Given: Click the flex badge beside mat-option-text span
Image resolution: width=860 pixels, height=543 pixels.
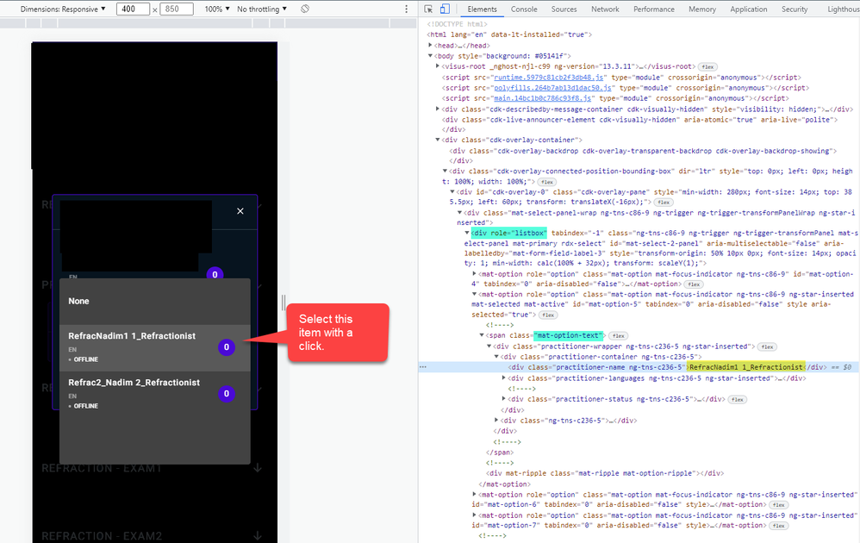Looking at the screenshot, I should coord(618,335).
